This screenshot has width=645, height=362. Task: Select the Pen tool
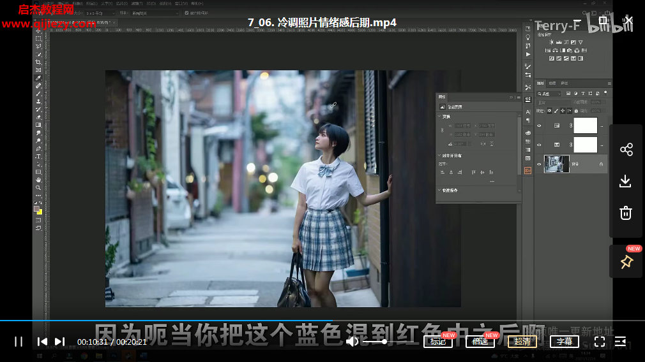(38, 148)
